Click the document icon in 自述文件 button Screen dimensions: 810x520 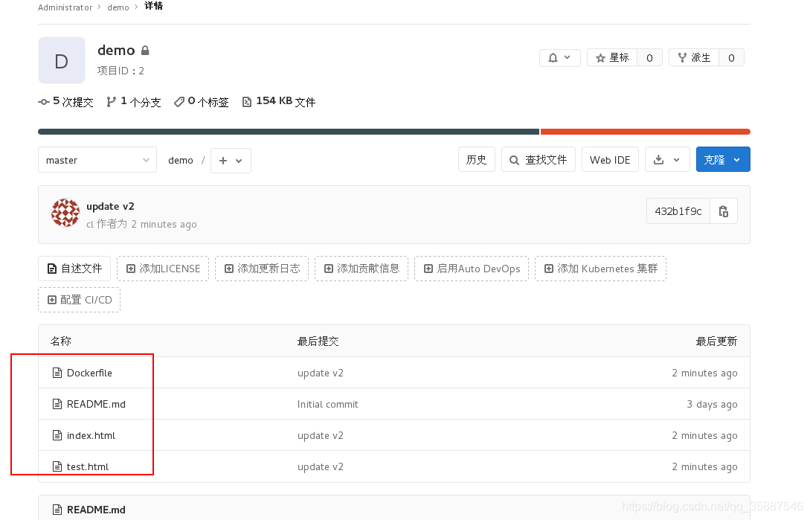click(51, 269)
